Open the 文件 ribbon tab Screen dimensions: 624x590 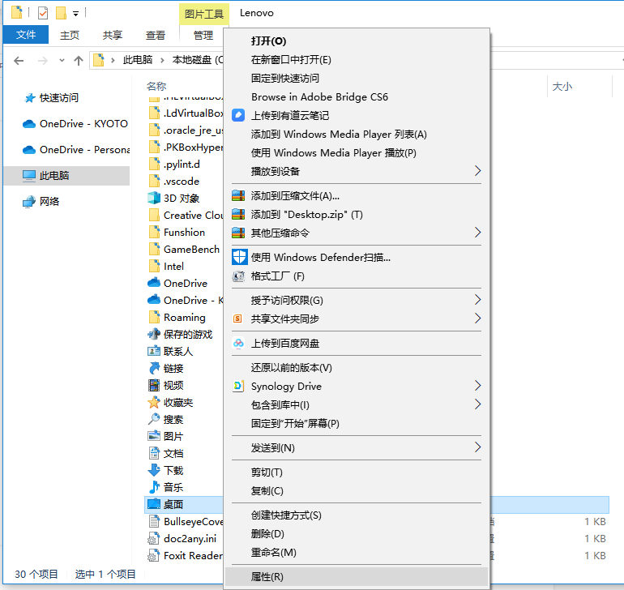click(26, 35)
